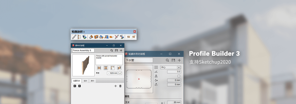Image resolution: width=296 pixels, height=104 pixels.
Task: Open the 中心 placement dropdown
Action: pyautogui.click(x=171, y=67)
